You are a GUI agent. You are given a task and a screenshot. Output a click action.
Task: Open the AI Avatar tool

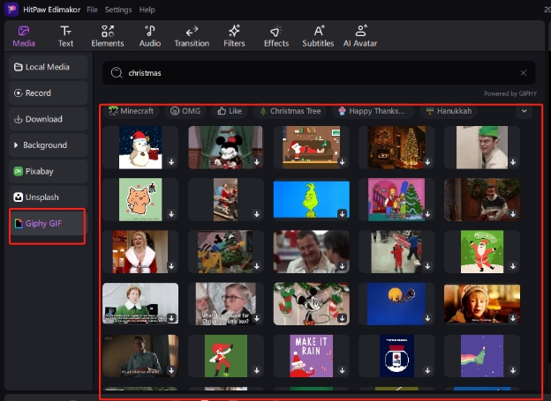361,35
